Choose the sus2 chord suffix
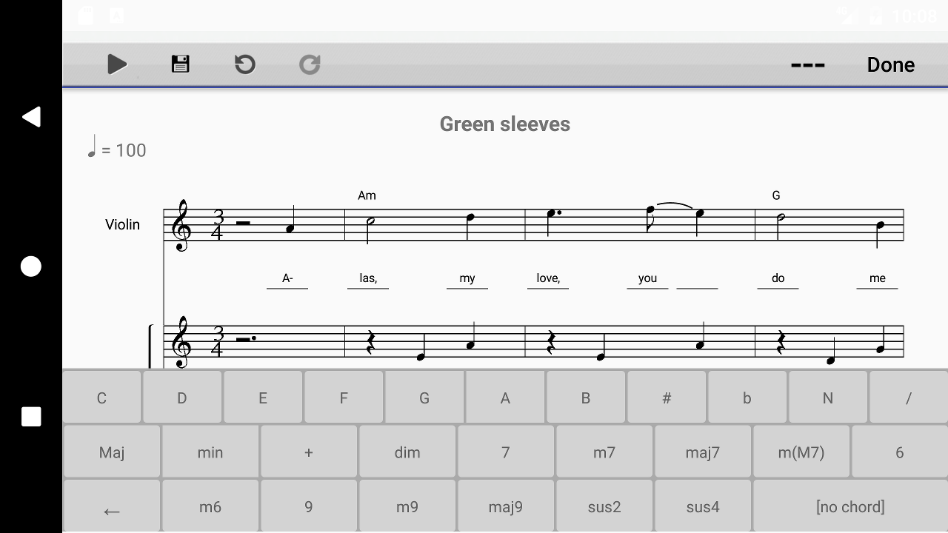Viewport: 948px width, 533px height. (x=604, y=506)
